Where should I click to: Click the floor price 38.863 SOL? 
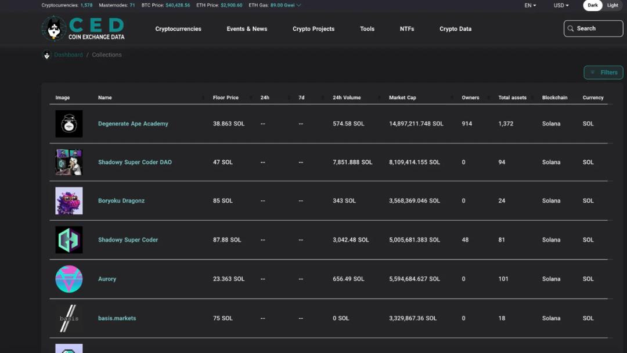229,124
